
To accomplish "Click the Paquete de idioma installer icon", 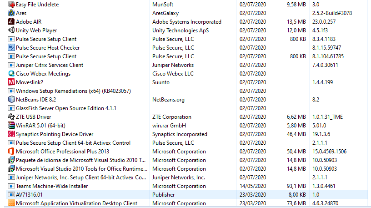I will pos(11,160).
